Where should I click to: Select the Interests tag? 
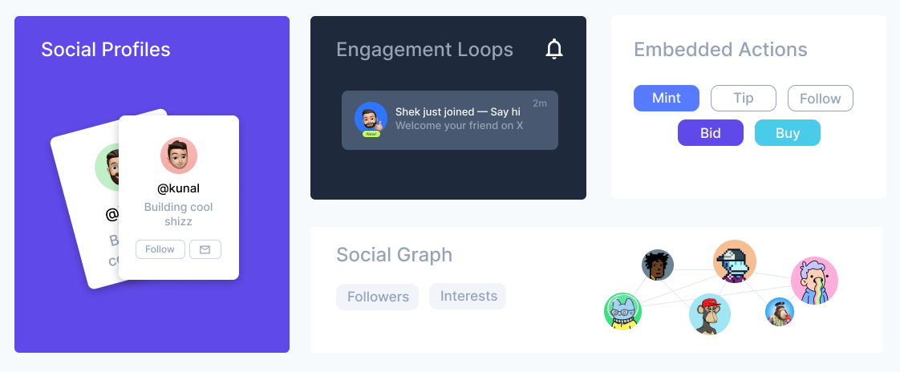coord(468,296)
